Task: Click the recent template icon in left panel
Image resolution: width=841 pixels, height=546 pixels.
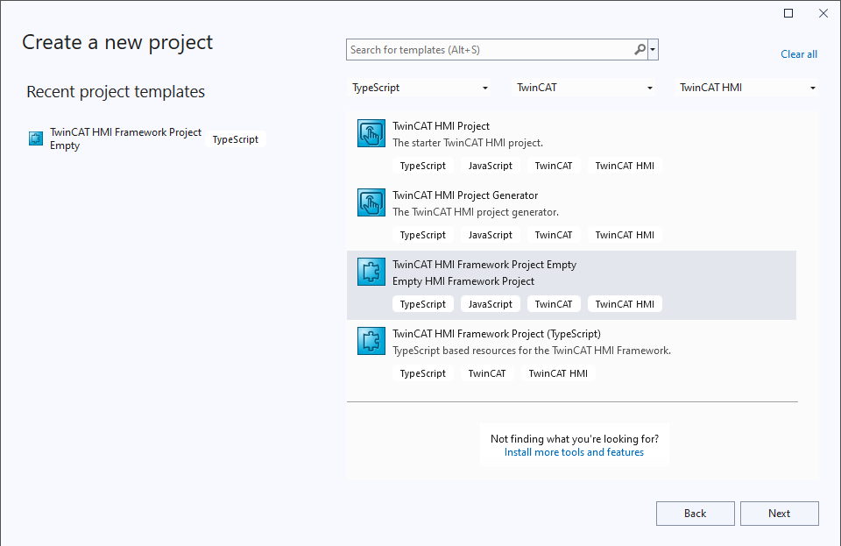Action: tap(36, 138)
